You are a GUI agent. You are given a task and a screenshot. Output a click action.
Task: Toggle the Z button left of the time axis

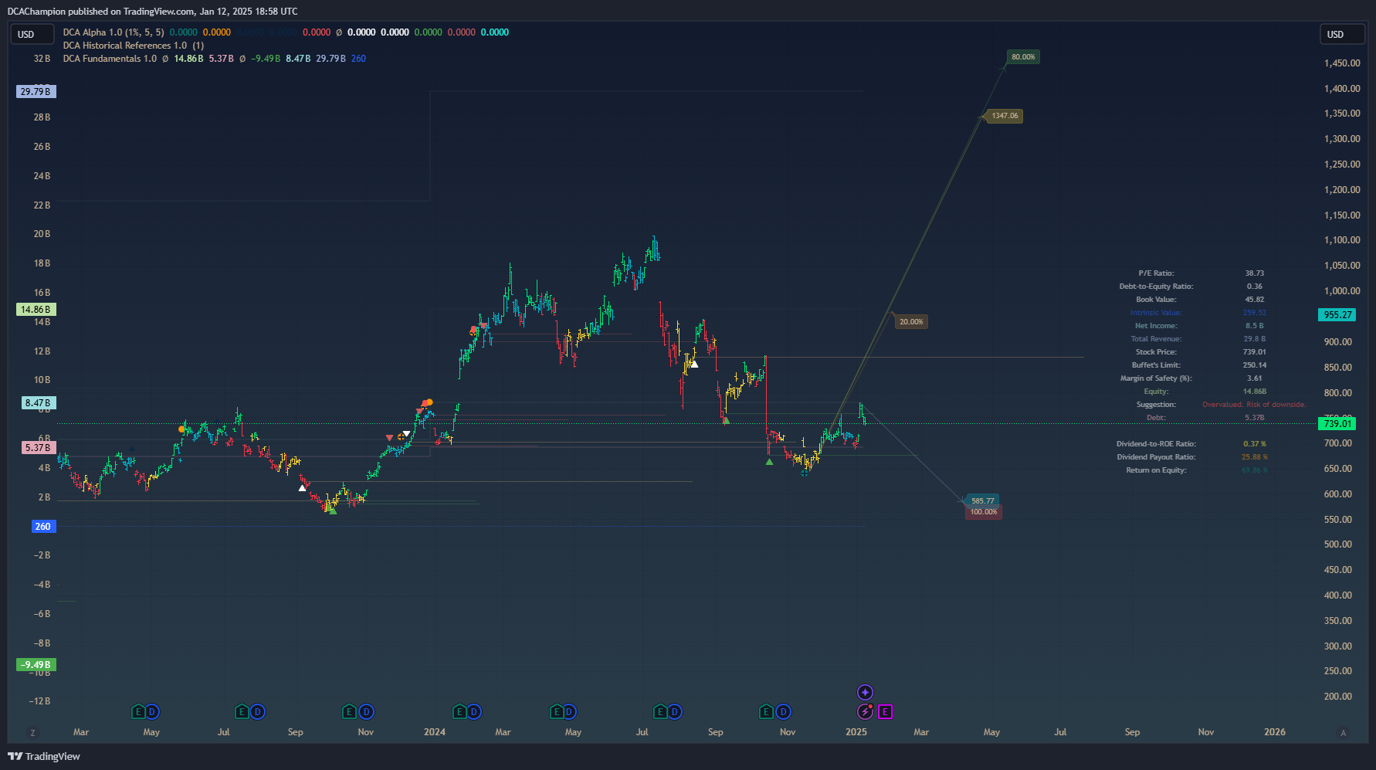pos(32,732)
